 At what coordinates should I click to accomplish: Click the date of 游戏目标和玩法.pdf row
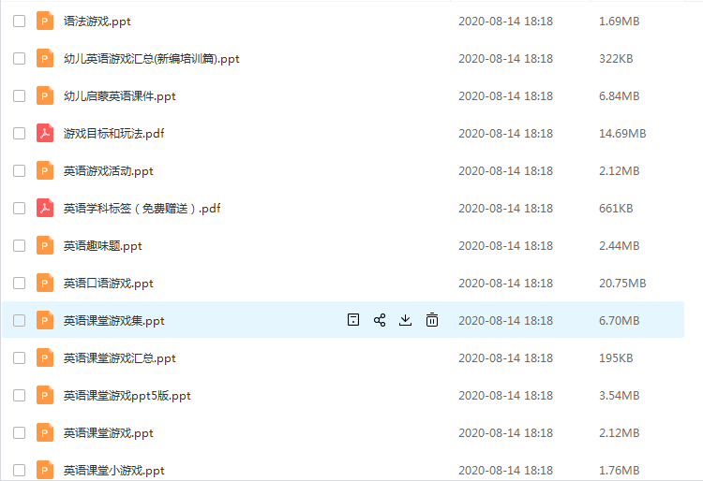505,133
